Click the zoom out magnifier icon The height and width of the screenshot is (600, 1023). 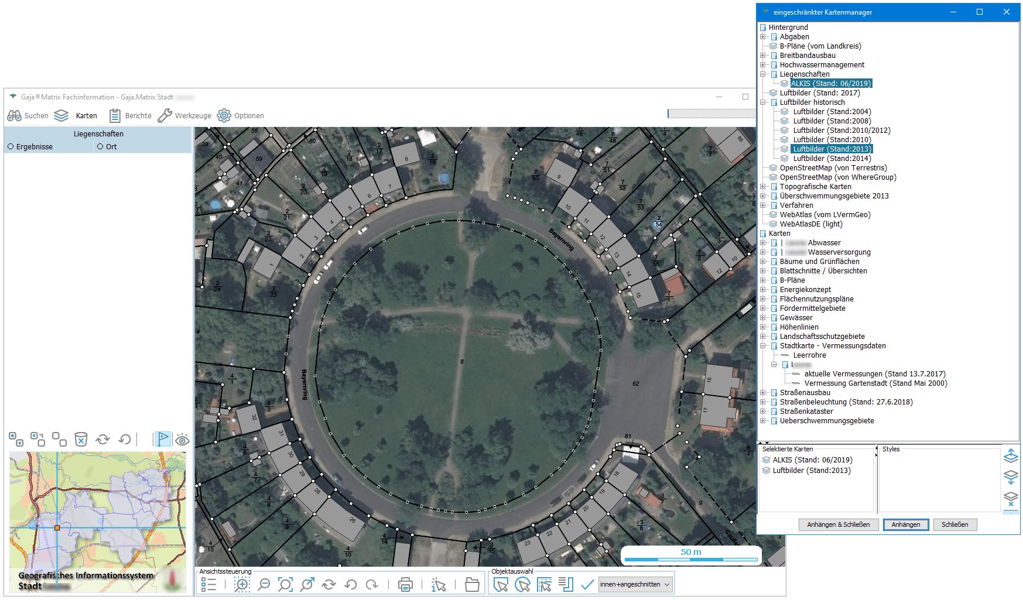(264, 584)
